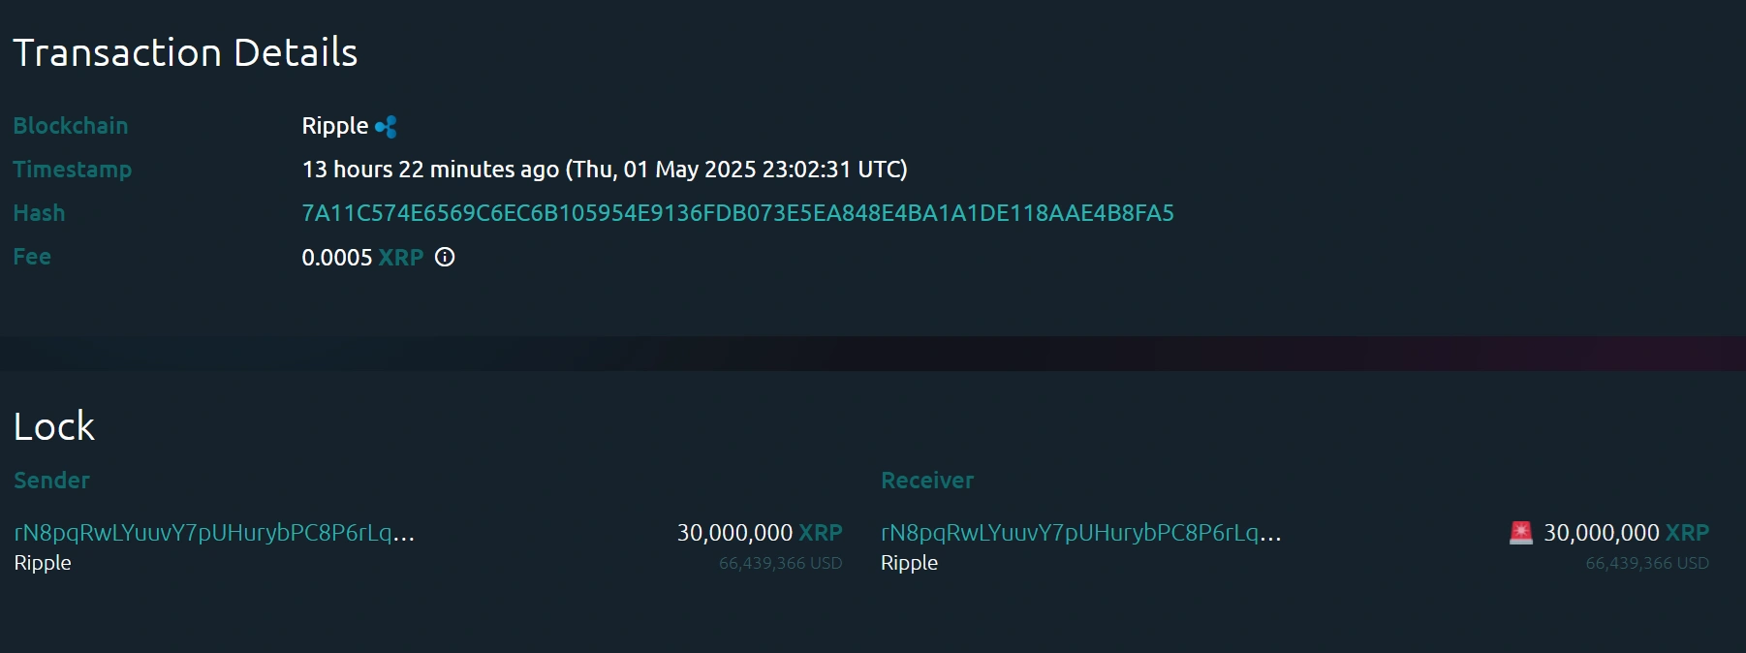Image resolution: width=1746 pixels, height=653 pixels.
Task: Click the Ripple logo icon next to Blockchain
Action: coord(386,127)
